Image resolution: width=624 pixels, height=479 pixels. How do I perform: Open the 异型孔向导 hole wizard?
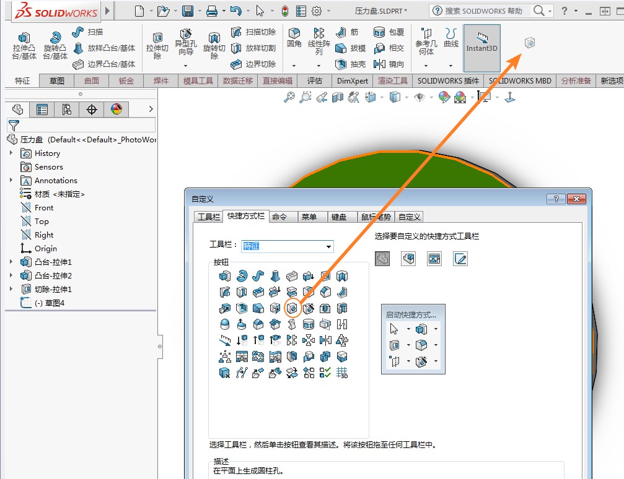(185, 43)
